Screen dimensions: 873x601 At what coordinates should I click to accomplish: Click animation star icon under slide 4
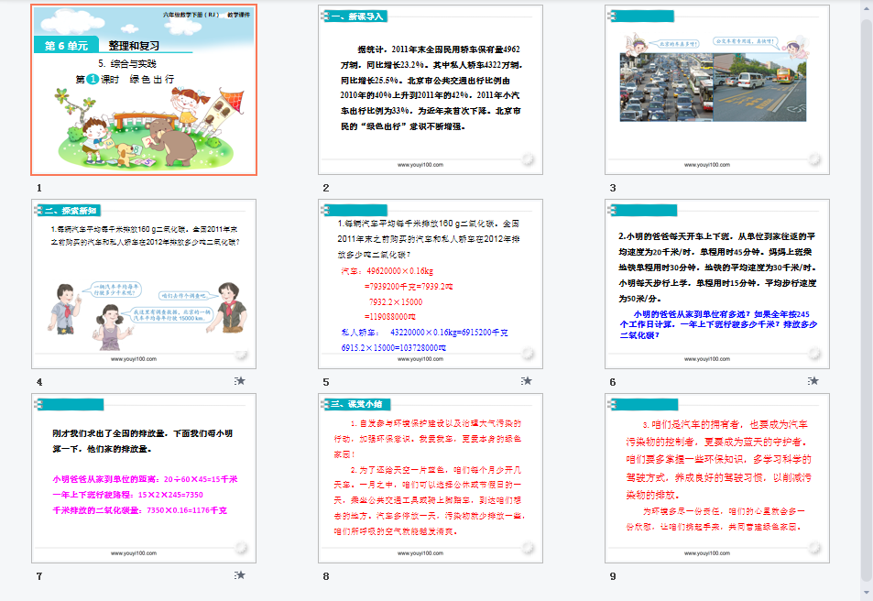(239, 381)
